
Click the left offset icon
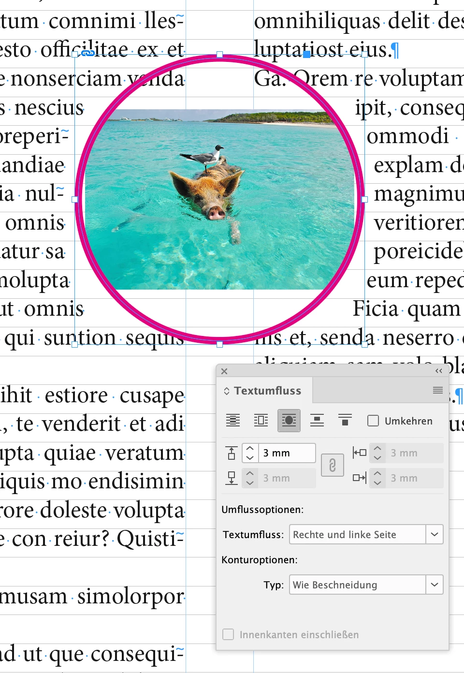tap(360, 453)
